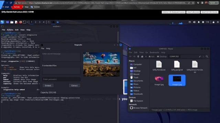Open search in Thunar with magnifier icon
Image resolution: width=220 pixels, height=123 pixels.
(x=207, y=56)
